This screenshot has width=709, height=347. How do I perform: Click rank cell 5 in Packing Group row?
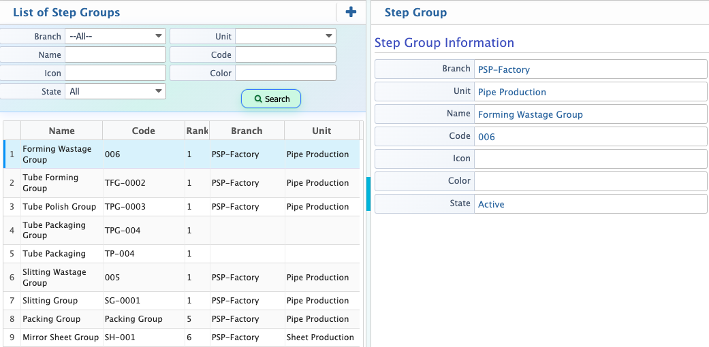[197, 319]
